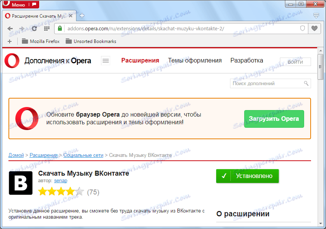Reload the current page
This screenshot has height=229, width=326.
coord(34,28)
